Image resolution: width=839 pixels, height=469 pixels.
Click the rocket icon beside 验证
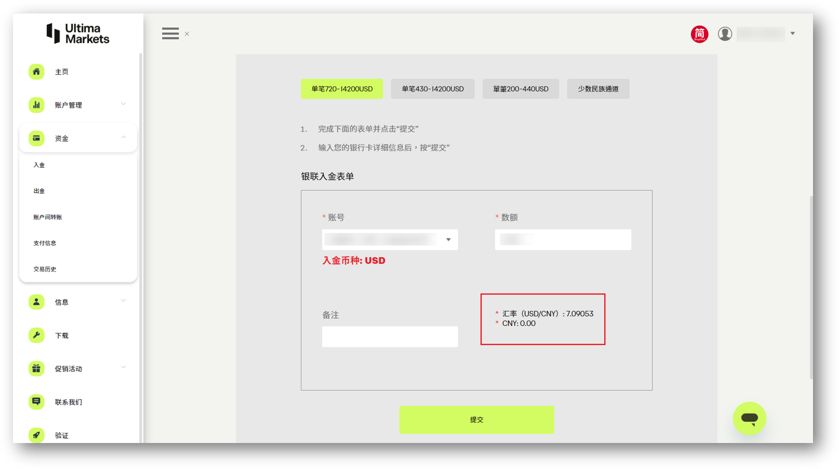pyautogui.click(x=36, y=435)
